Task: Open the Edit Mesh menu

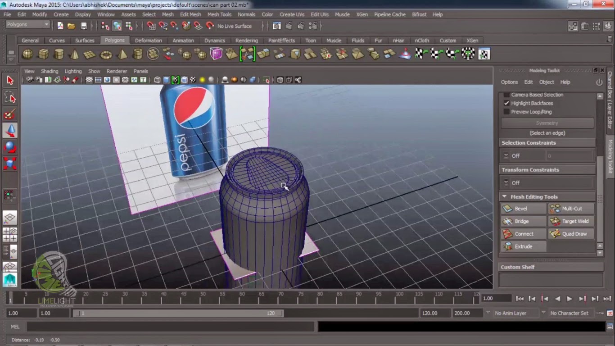Action: click(190, 14)
